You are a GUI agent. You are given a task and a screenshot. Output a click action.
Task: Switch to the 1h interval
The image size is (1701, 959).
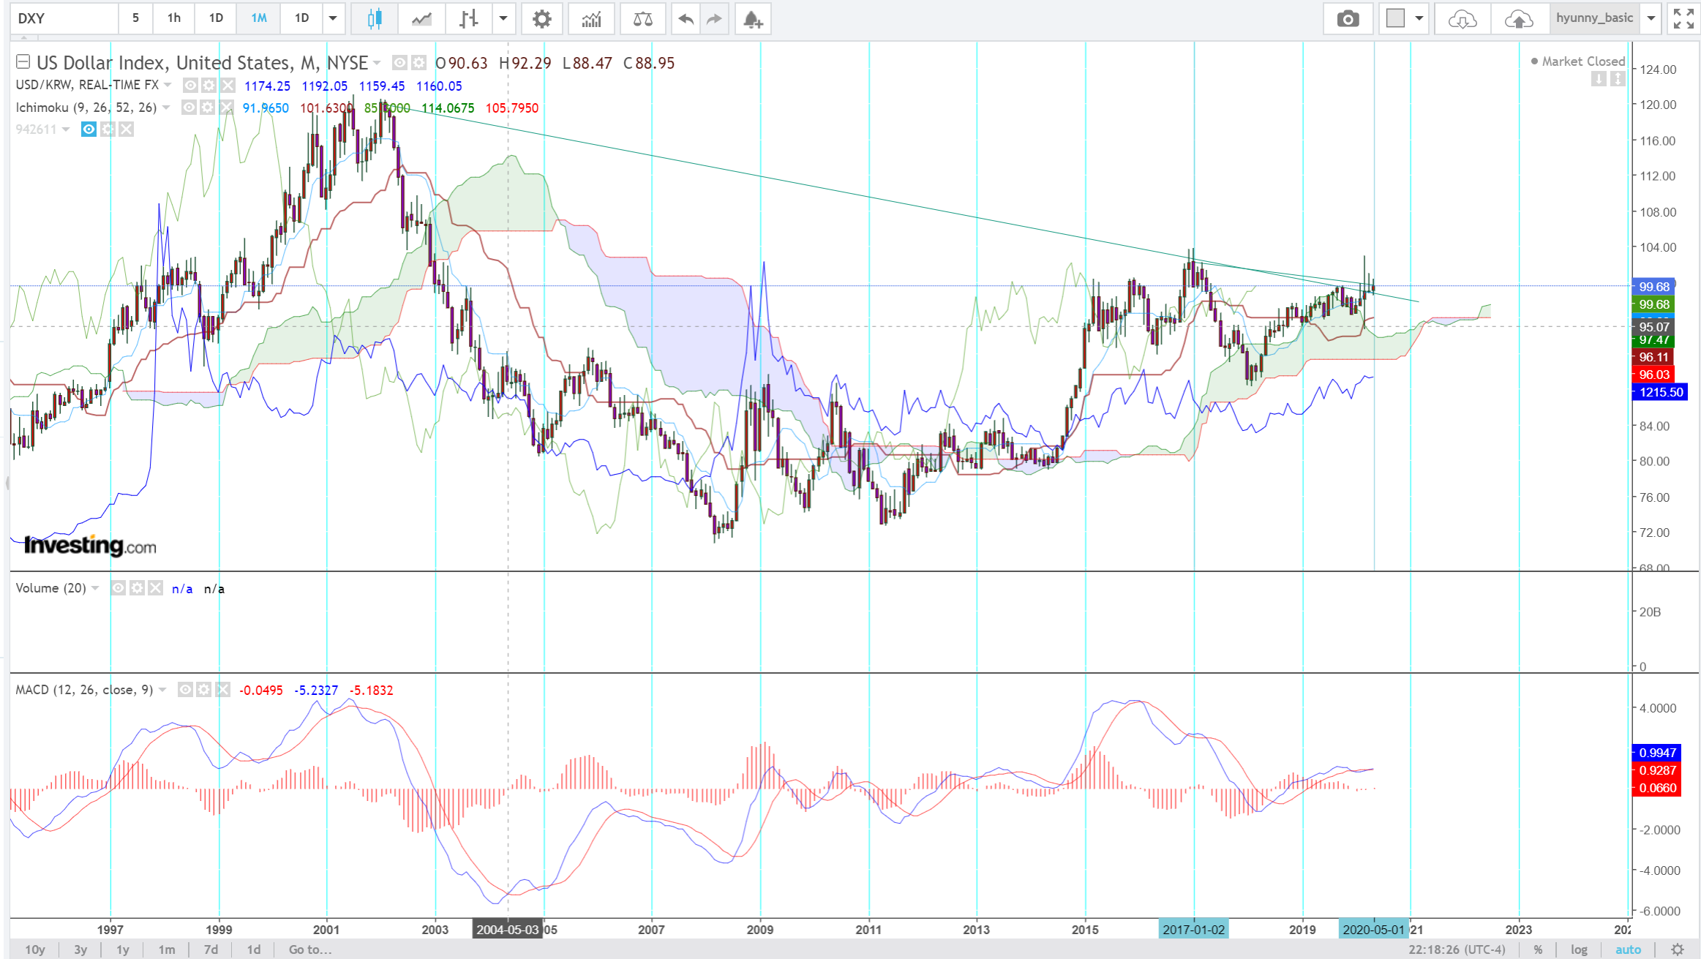[x=173, y=18]
